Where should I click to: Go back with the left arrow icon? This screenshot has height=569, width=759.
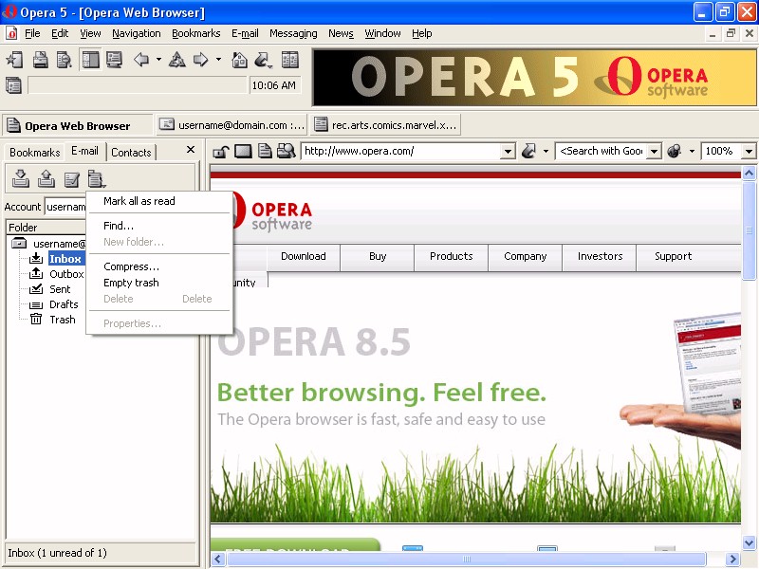click(x=141, y=60)
